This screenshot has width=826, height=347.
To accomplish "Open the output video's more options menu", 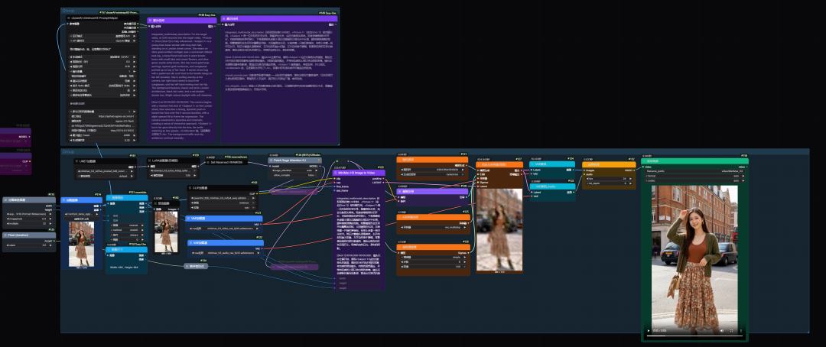I will tap(740, 331).
